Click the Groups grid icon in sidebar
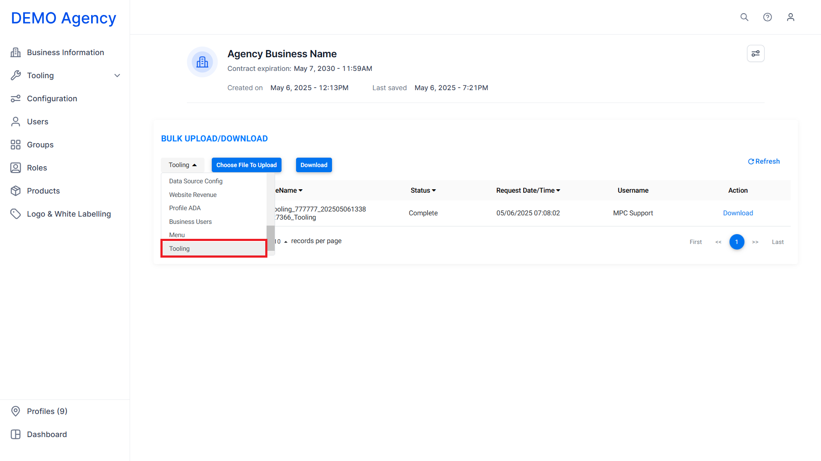The width and height of the screenshot is (821, 461). click(x=16, y=144)
